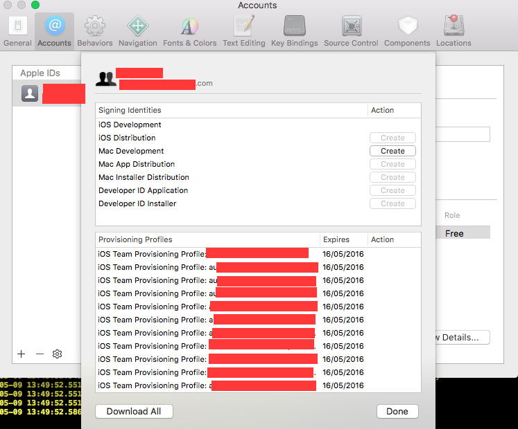Select the Apple ID account avatar
This screenshot has height=429, width=518.
[x=30, y=93]
